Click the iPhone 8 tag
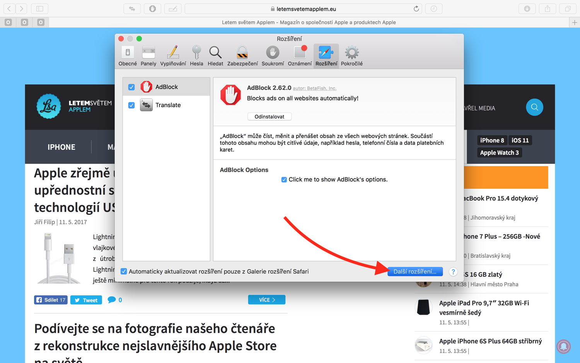580x363 pixels. pos(492,140)
